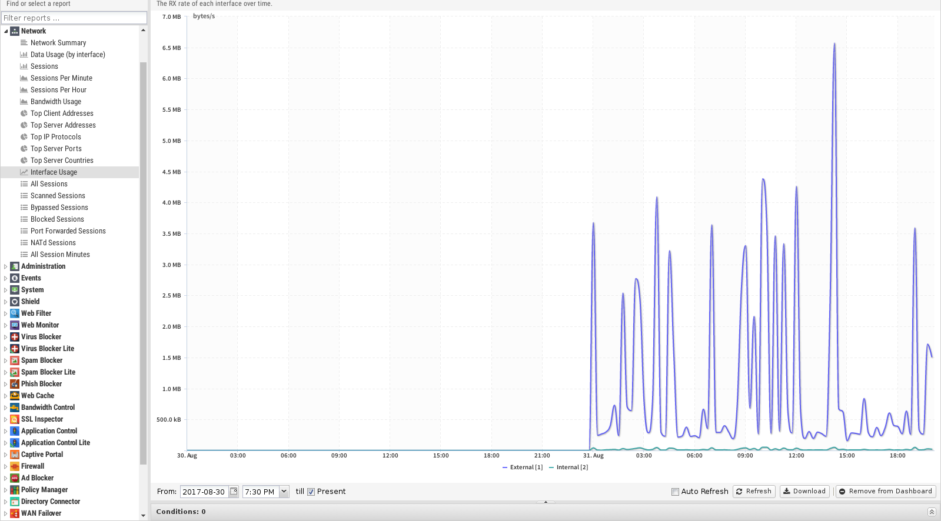The height and width of the screenshot is (521, 941).
Task: Click the Virus Blocker app icon
Action: pyautogui.click(x=15, y=337)
